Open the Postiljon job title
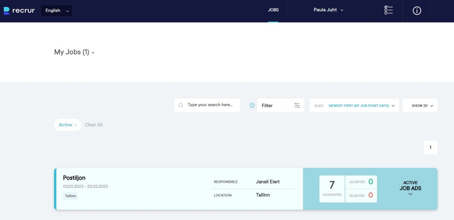The image size is (454, 220). [74, 178]
